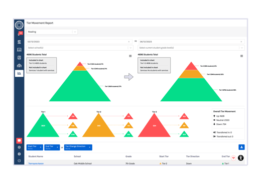The image size is (261, 184).
Task: Click the Tier Movement Report title
Action: click(40, 23)
